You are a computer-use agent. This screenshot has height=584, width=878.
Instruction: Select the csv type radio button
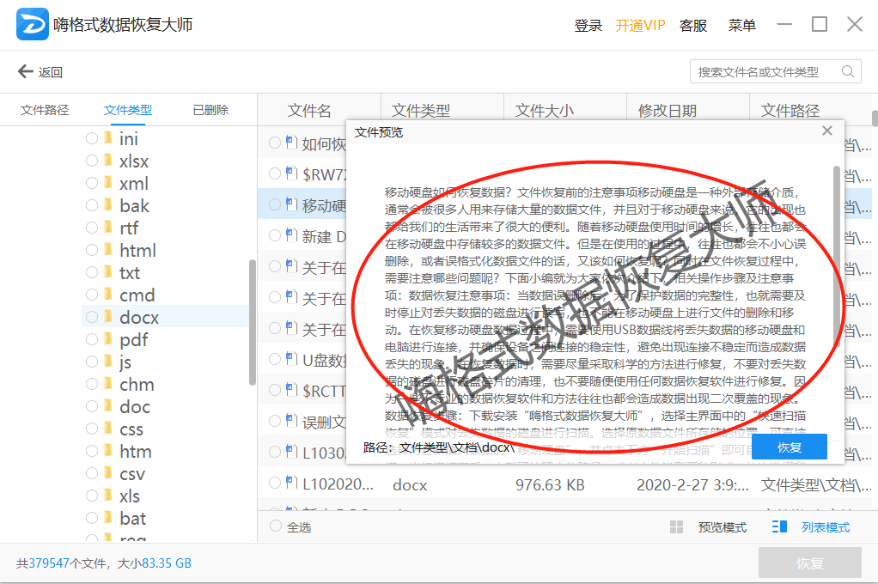92,473
